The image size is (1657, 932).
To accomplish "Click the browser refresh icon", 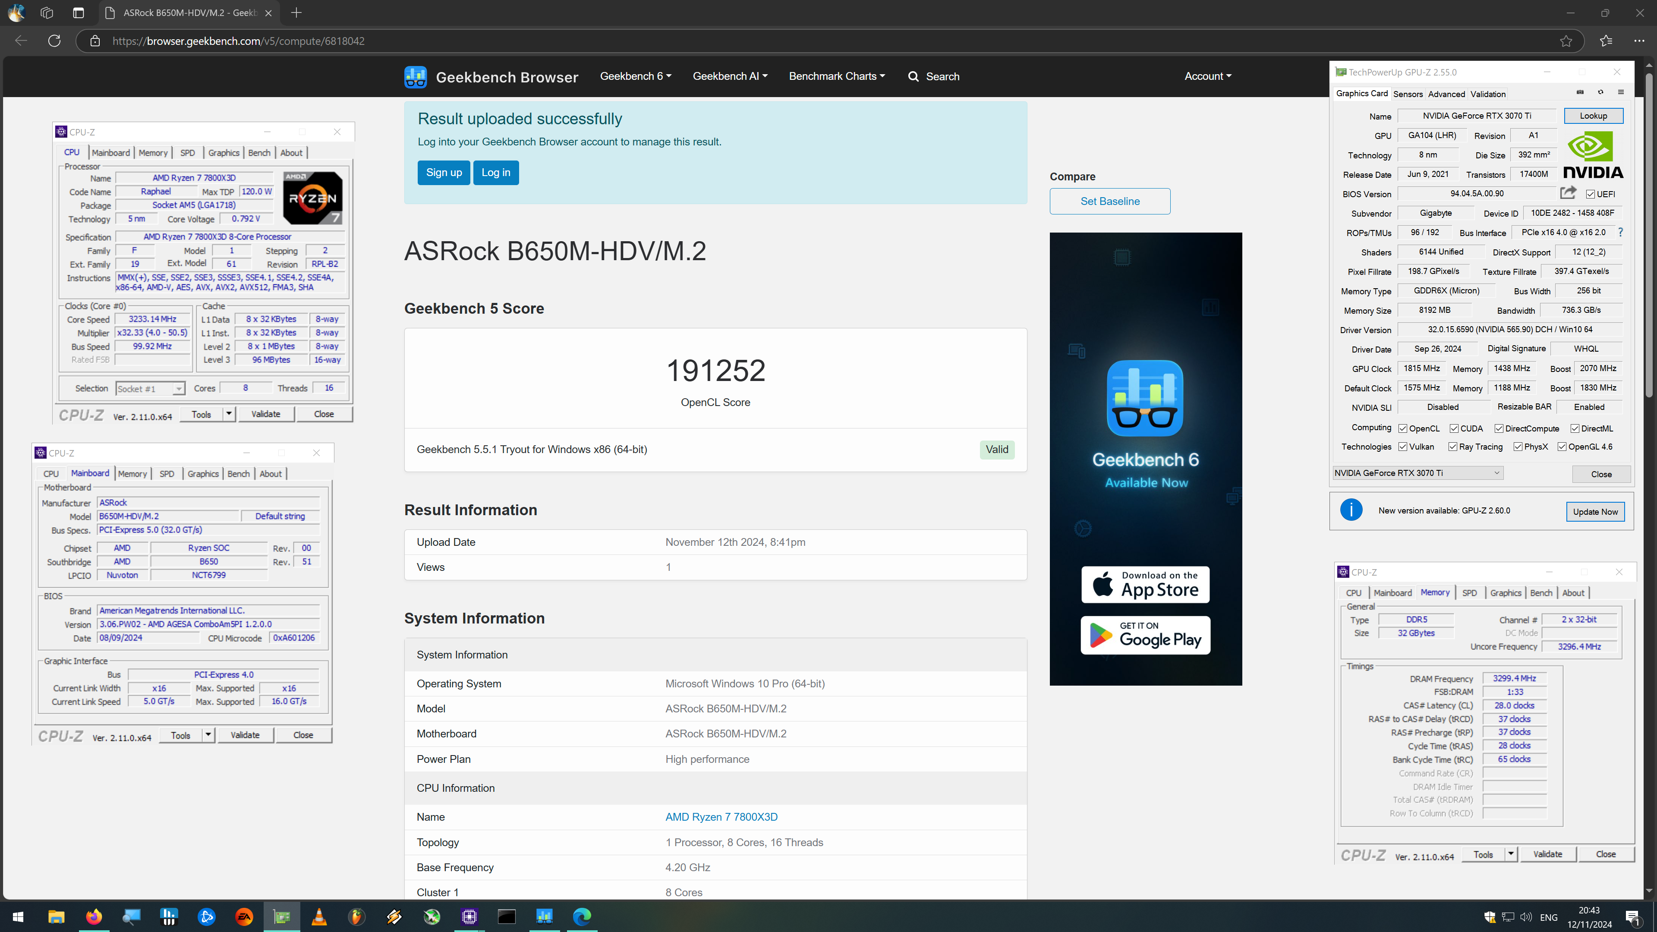I will point(55,41).
